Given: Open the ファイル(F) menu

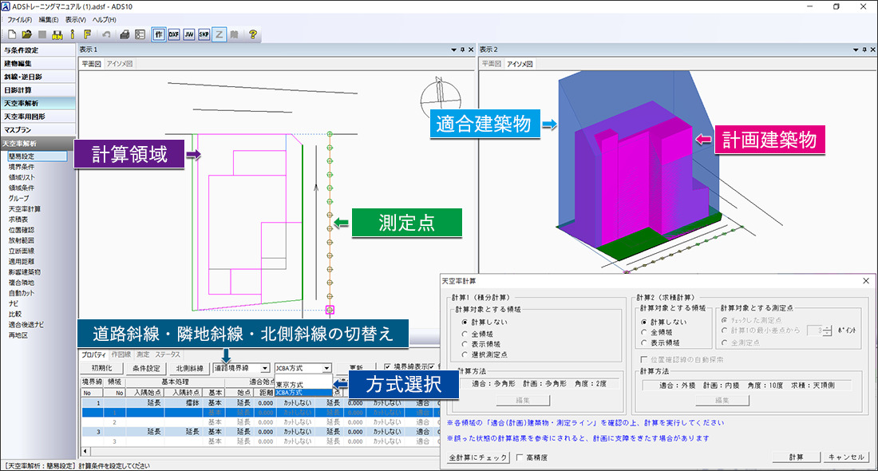Looking at the screenshot, I should 19,18.
